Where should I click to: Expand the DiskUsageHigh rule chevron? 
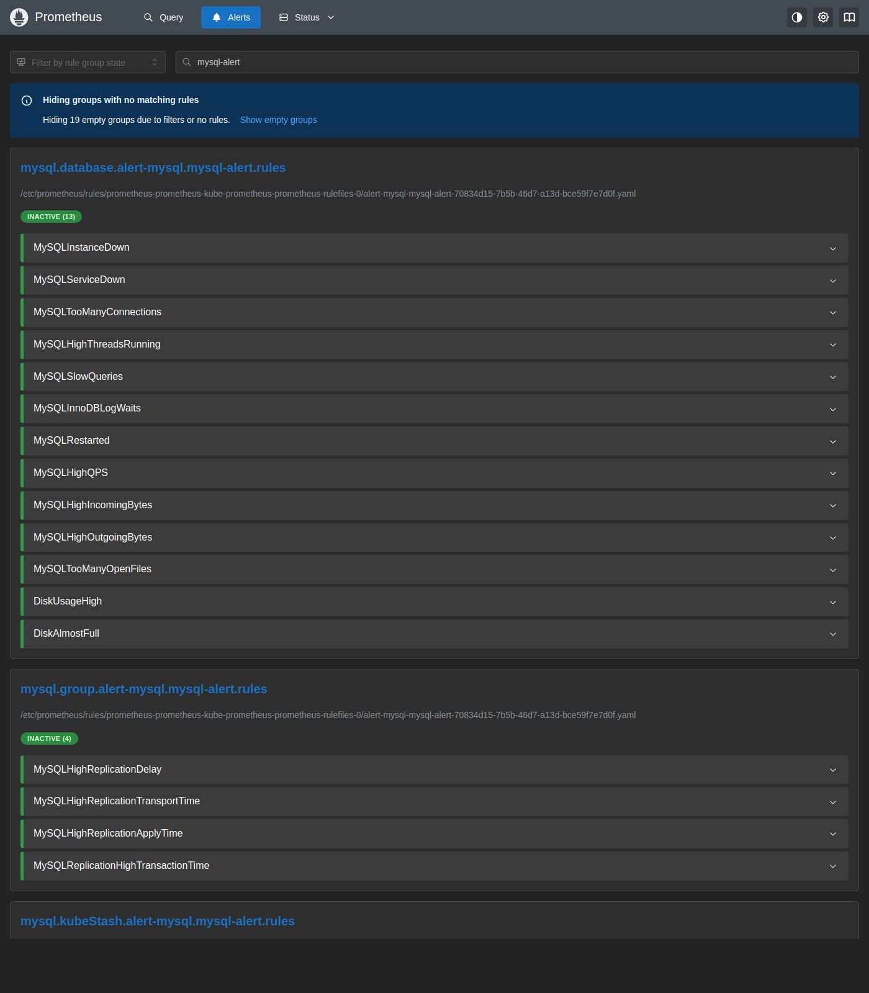tap(833, 602)
